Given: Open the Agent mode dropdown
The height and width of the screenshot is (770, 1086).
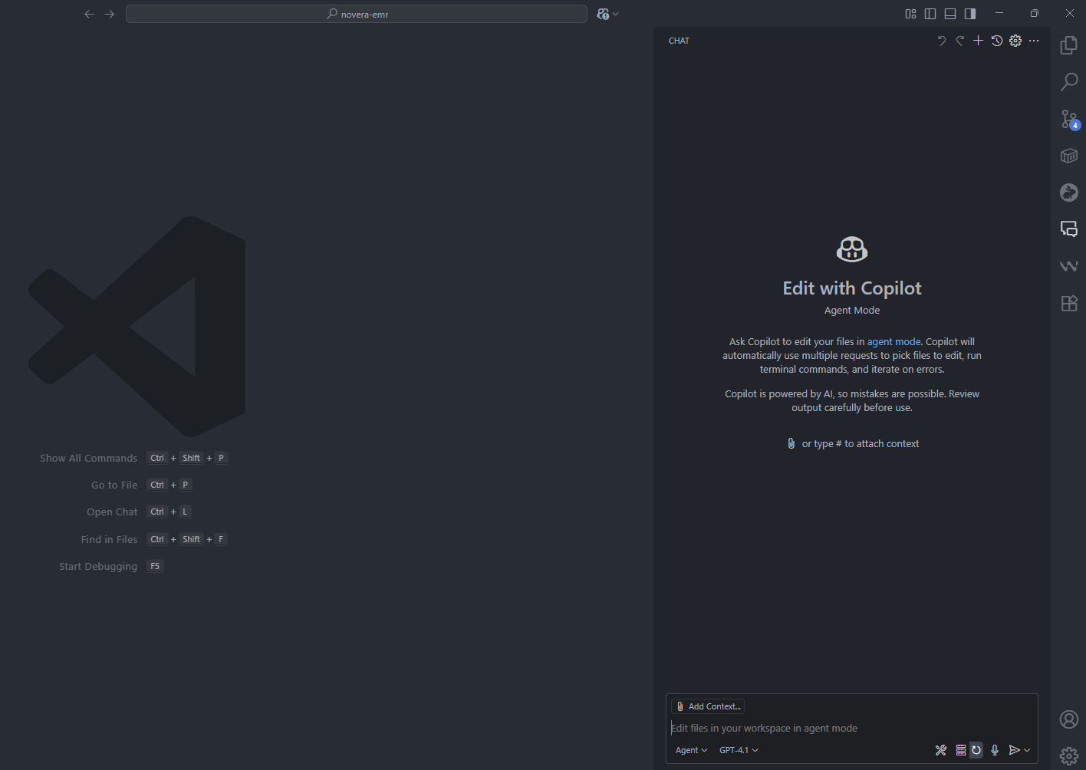Looking at the screenshot, I should click(x=691, y=750).
